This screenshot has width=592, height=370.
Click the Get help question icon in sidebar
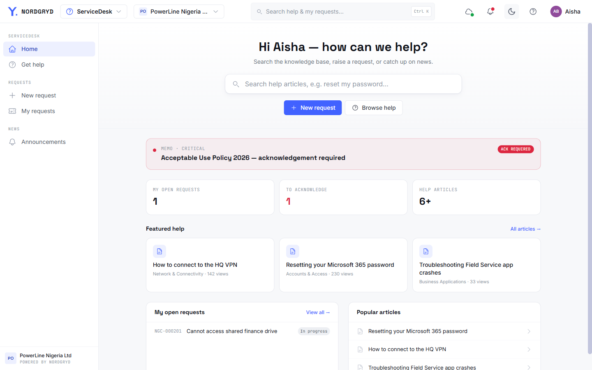point(12,65)
